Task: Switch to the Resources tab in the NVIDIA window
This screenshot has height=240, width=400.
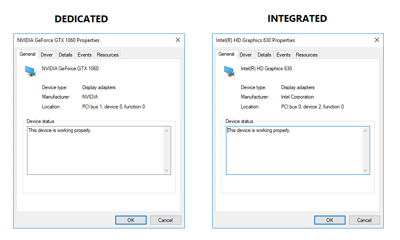Action: tap(108, 55)
